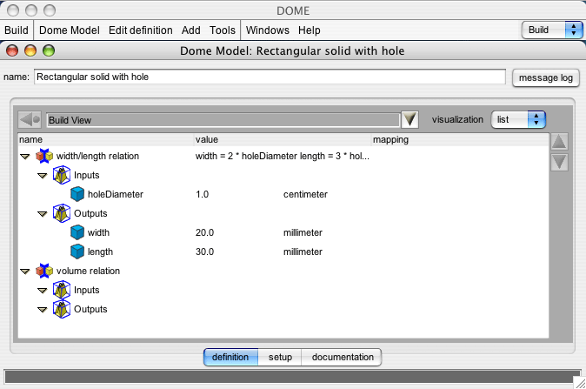Click the width/length relation formula text
This screenshot has height=389, width=586.
(283, 156)
